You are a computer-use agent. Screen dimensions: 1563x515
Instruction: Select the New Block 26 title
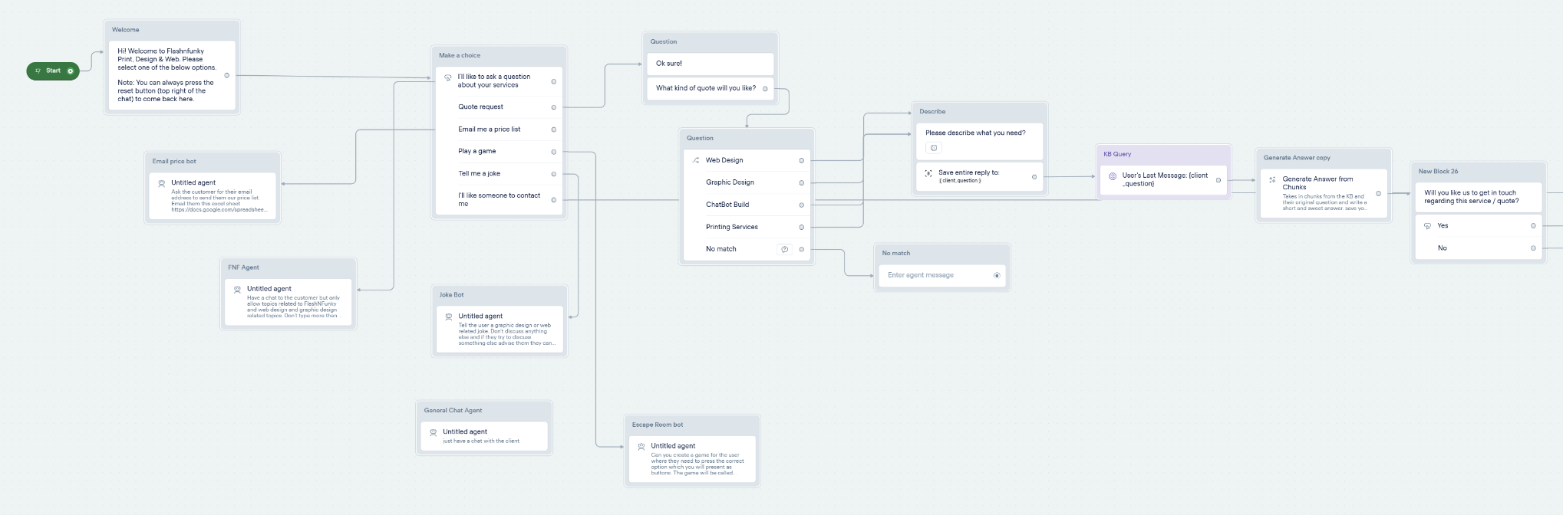point(1438,172)
